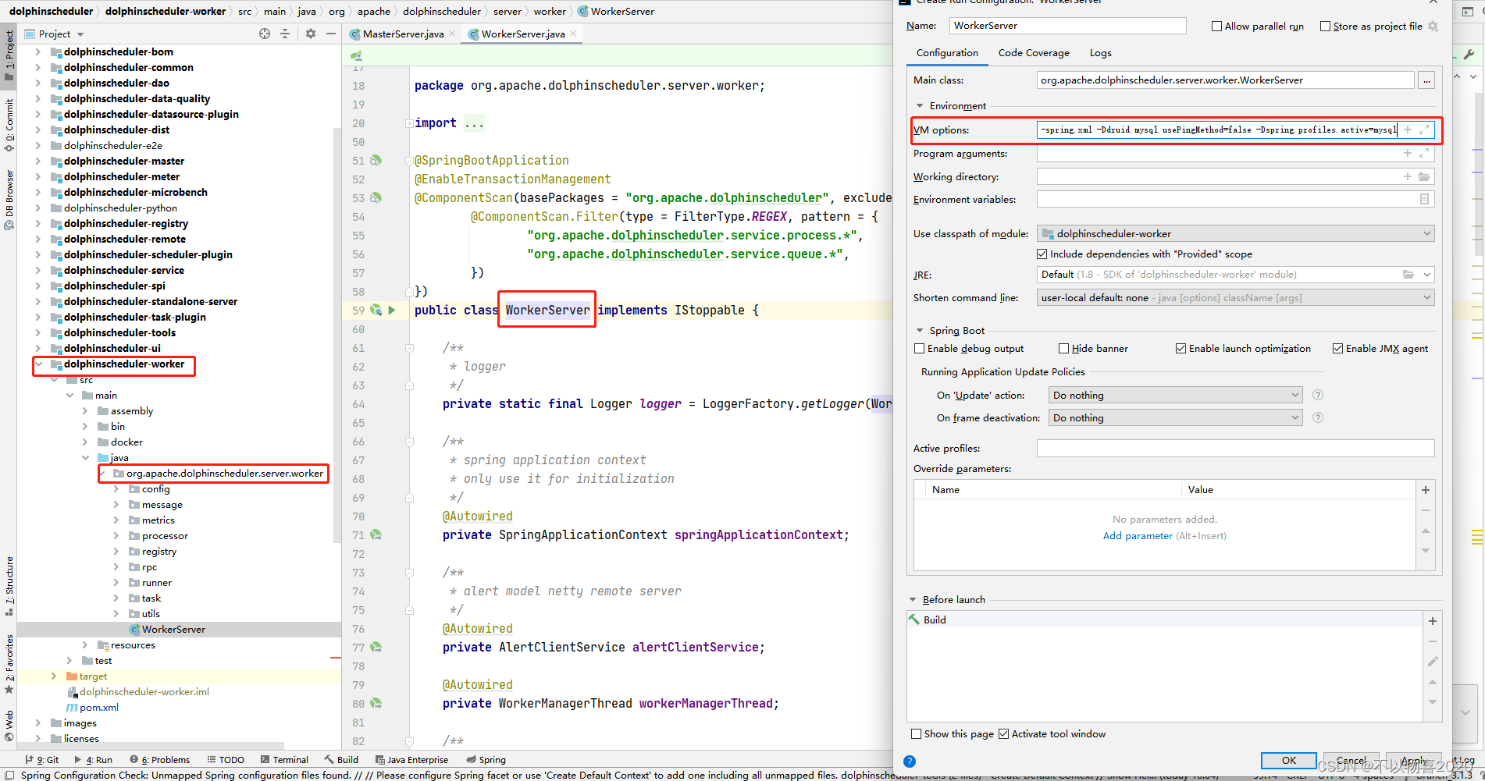Open the Git tool window
This screenshot has height=781, width=1485.
coord(42,759)
